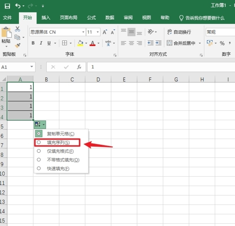Toggle Underline formatting
Viewport: 235px width, 226px height.
coord(49,43)
